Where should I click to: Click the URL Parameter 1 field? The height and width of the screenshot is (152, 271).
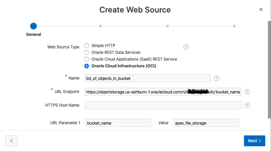(118, 123)
